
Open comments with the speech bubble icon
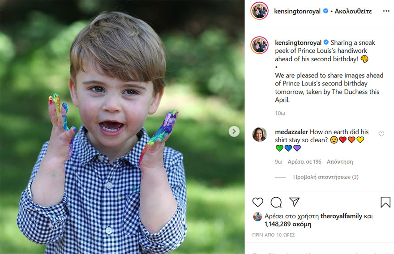click(276, 202)
